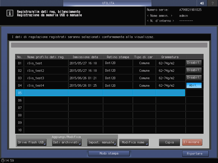
Task: Click Dot120 in the iSis_test row
Action: [x=110, y=63]
